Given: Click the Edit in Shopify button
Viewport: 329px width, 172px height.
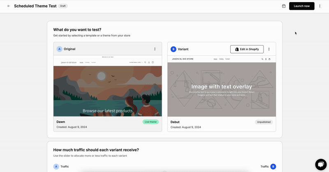Looking at the screenshot, I should point(247,49).
